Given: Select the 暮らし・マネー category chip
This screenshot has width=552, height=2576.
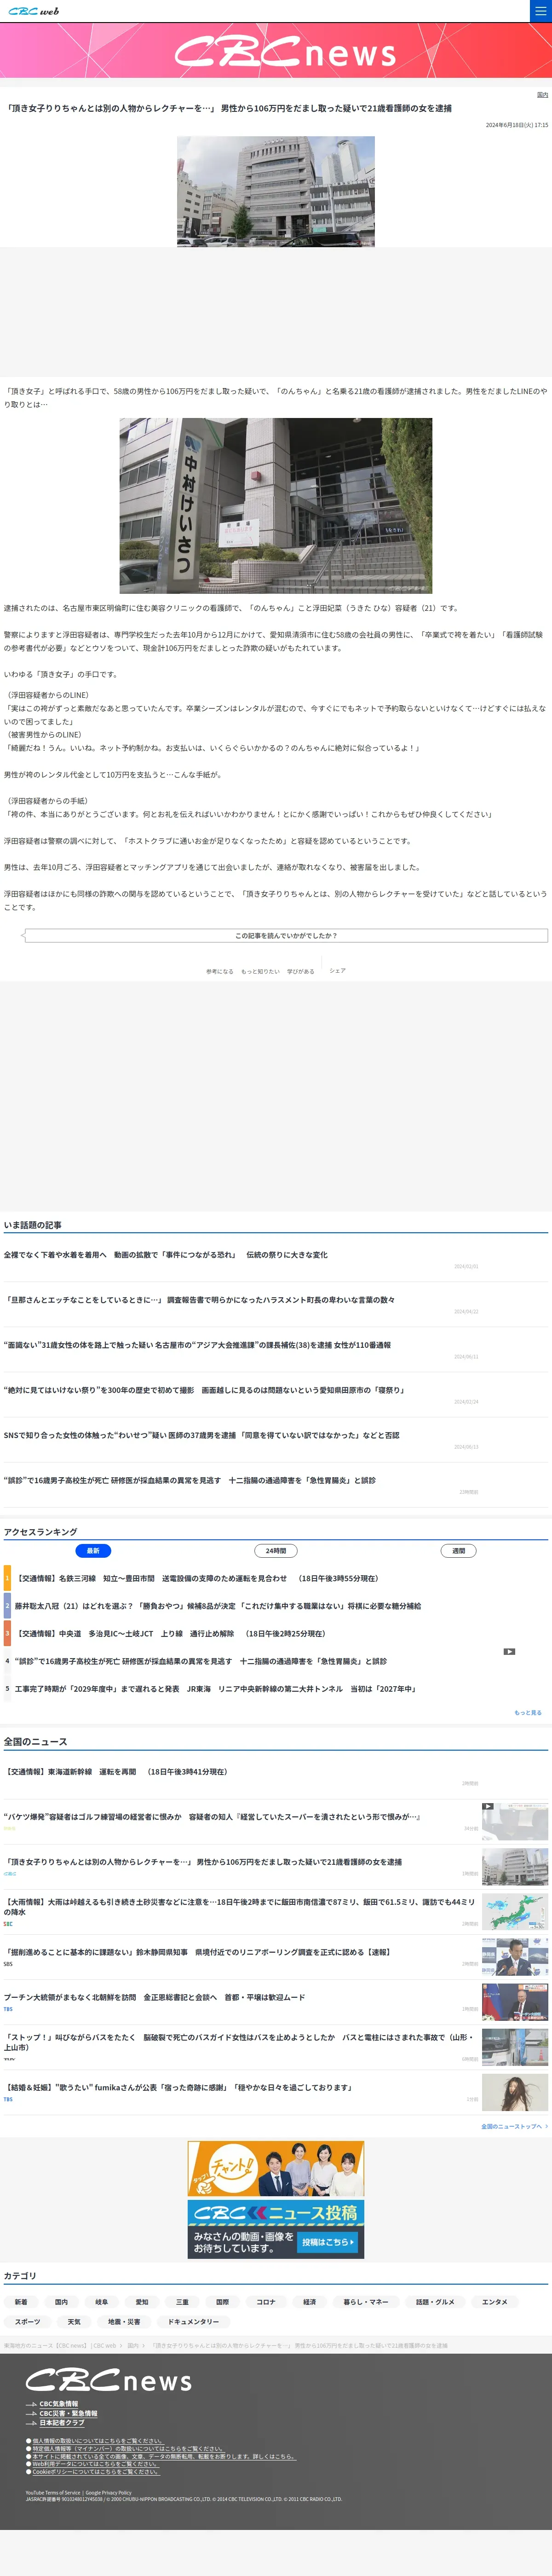Looking at the screenshot, I should tap(366, 2301).
